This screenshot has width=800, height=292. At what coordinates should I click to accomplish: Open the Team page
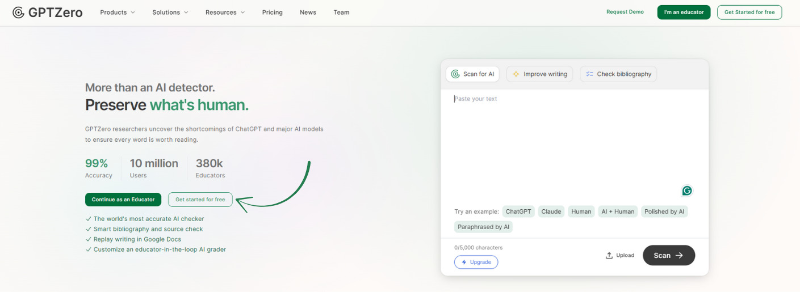(x=341, y=12)
